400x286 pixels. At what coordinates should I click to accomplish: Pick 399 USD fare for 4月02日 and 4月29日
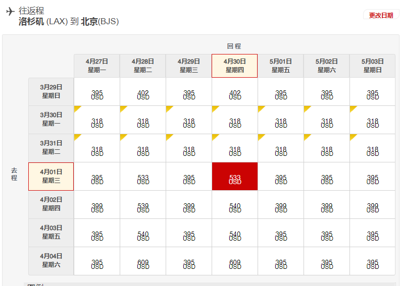pos(189,205)
